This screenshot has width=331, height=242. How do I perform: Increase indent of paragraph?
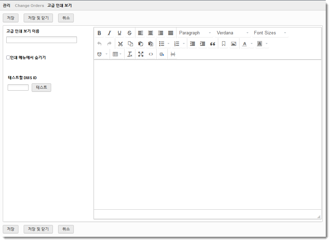(x=203, y=44)
